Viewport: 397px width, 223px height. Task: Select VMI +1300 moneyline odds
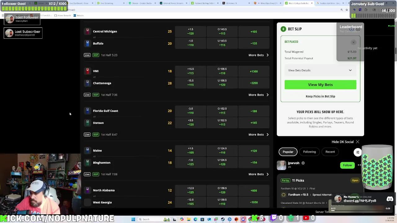click(x=254, y=71)
